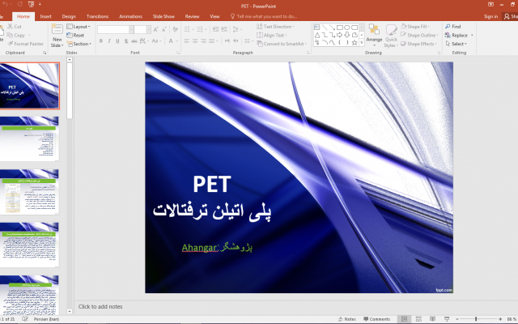This screenshot has width=518, height=324.
Task: Click the Sign in link
Action: click(490, 16)
